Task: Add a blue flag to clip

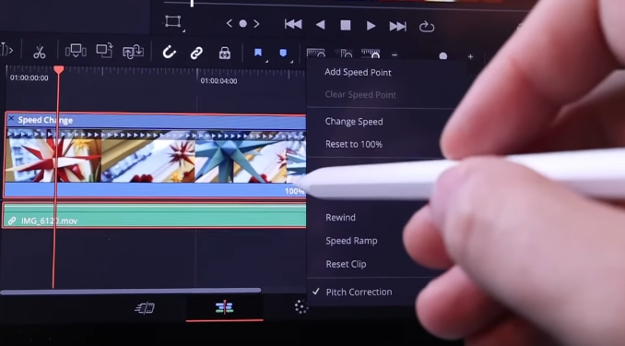Action: point(258,53)
